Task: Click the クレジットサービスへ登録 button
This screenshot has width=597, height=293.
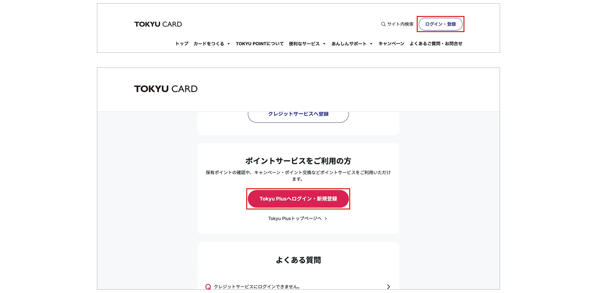Action: pyautogui.click(x=298, y=114)
